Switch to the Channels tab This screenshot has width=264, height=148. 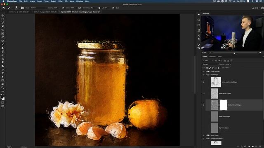coord(212,57)
